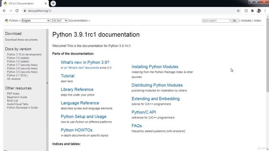Screen dimensions: 269x151
Task: Open Python 3.7 (security-fixes) docs
Action: (x=22, y=65)
